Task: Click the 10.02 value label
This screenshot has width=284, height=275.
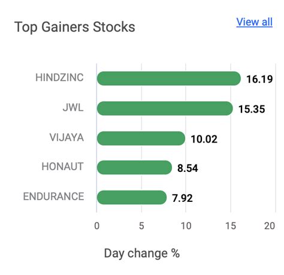Action: [204, 139]
